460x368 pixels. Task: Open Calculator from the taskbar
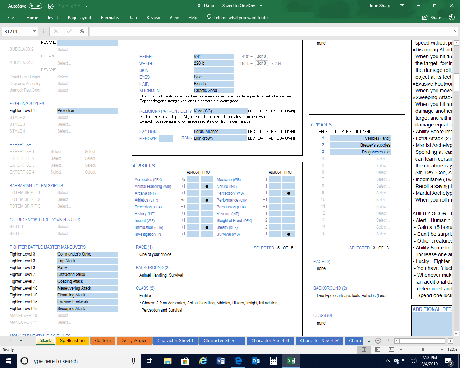pos(273,361)
